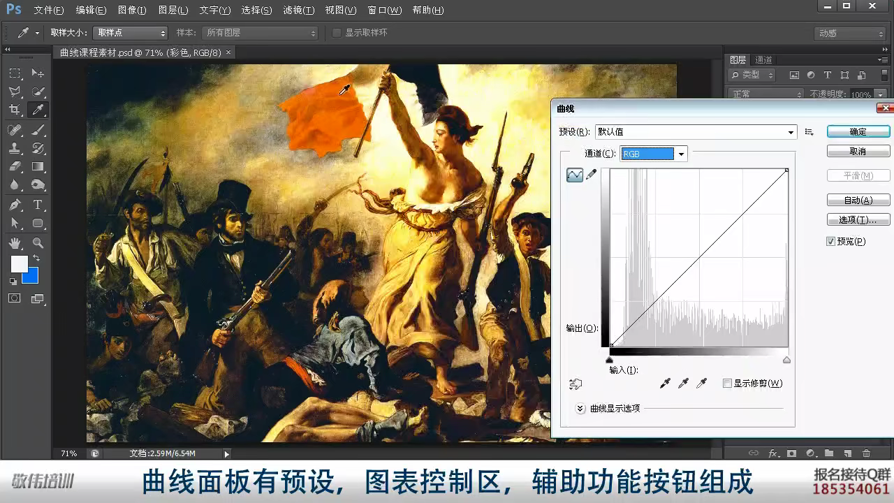Viewport: 894px width, 503px height.
Task: Cancel curves with 取消 button
Action: (x=858, y=151)
